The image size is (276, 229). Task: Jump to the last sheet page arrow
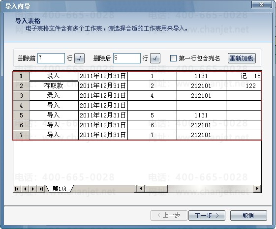tap(41, 189)
